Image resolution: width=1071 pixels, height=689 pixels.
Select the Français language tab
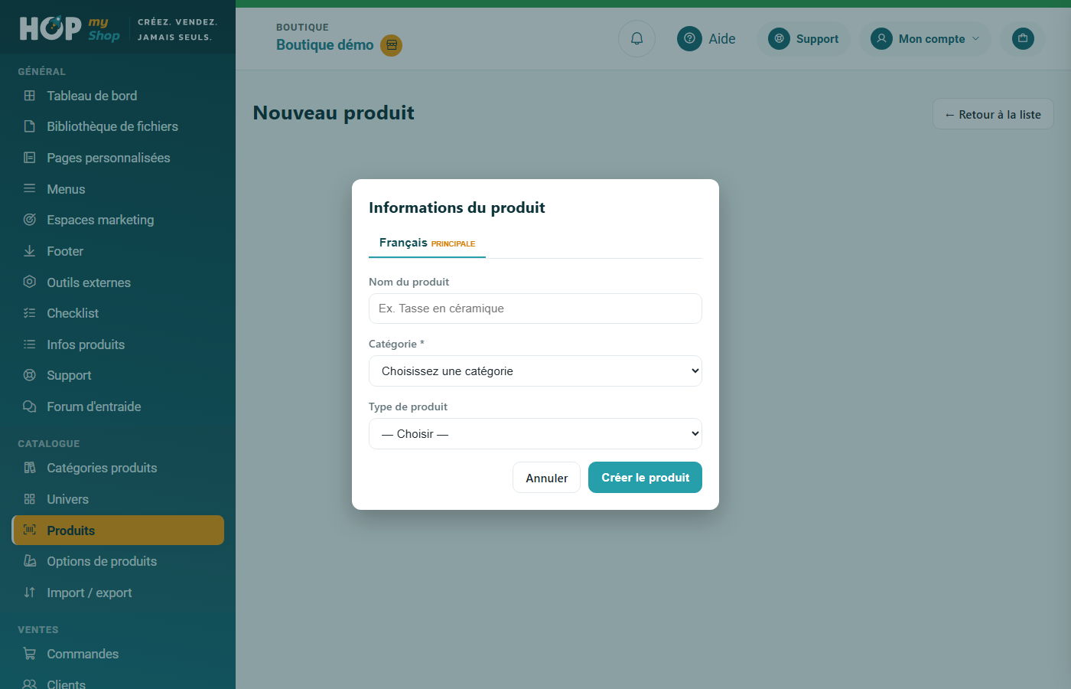(x=427, y=243)
